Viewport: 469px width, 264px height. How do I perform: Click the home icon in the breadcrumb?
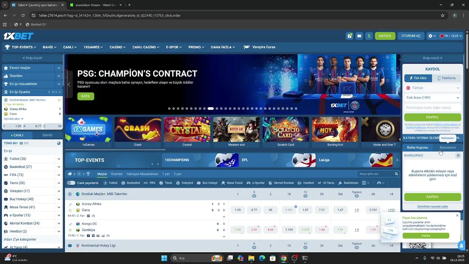[70, 174]
